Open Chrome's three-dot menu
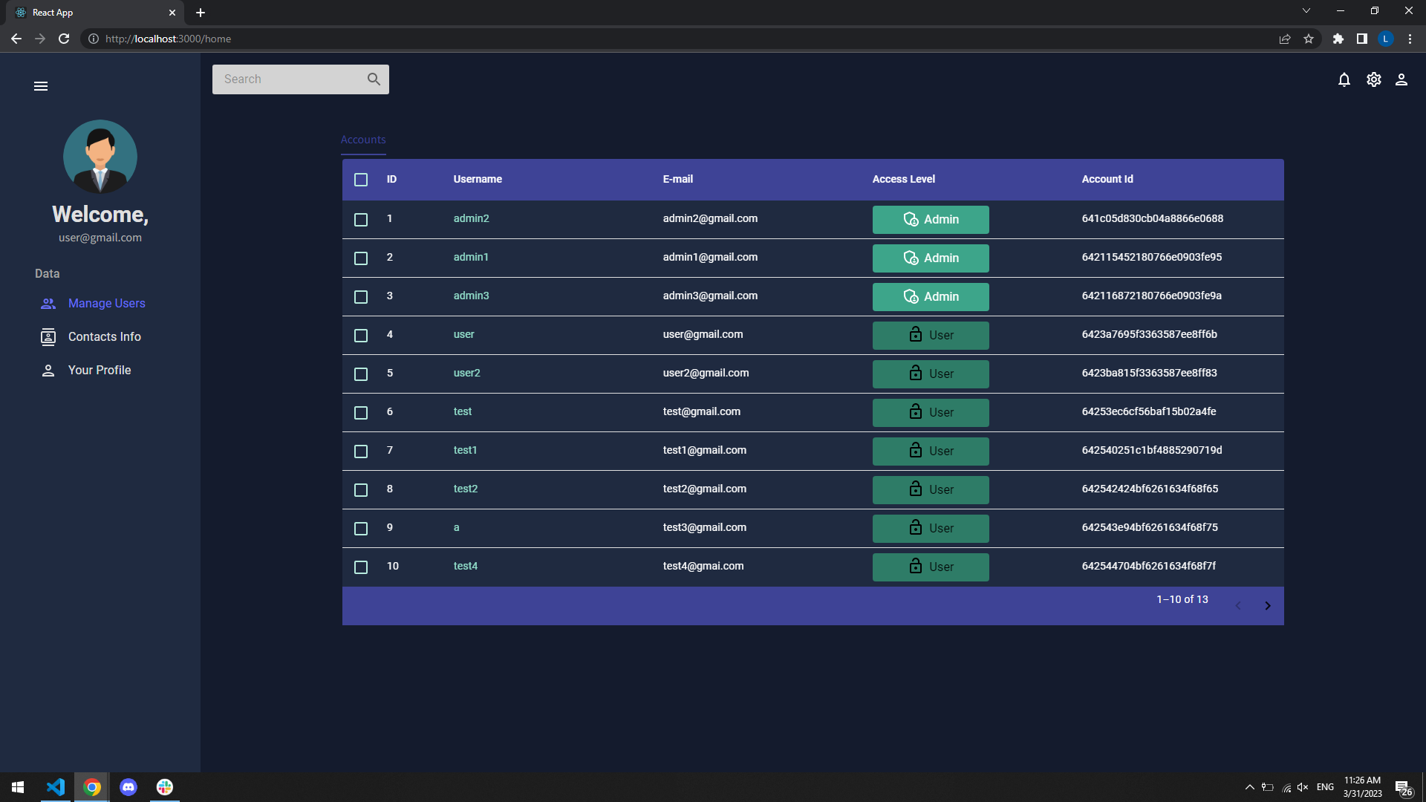1426x802 pixels. point(1410,39)
